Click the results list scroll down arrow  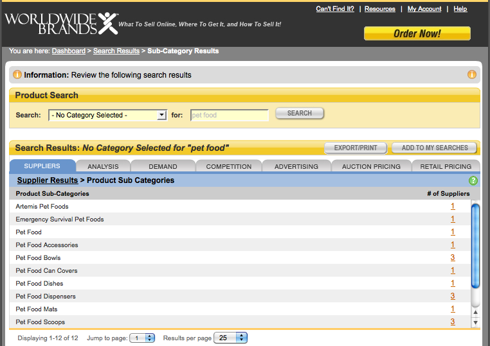475,323
